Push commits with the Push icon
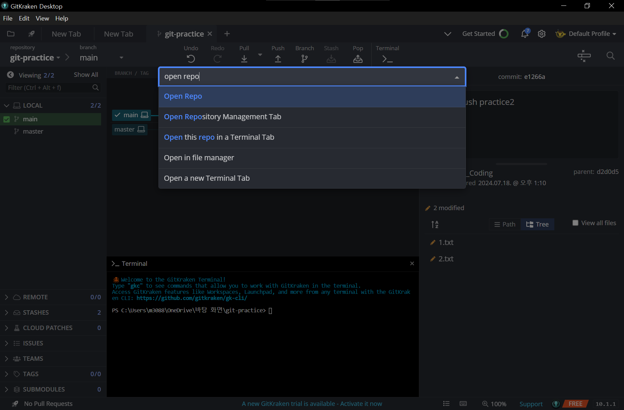 tap(278, 59)
